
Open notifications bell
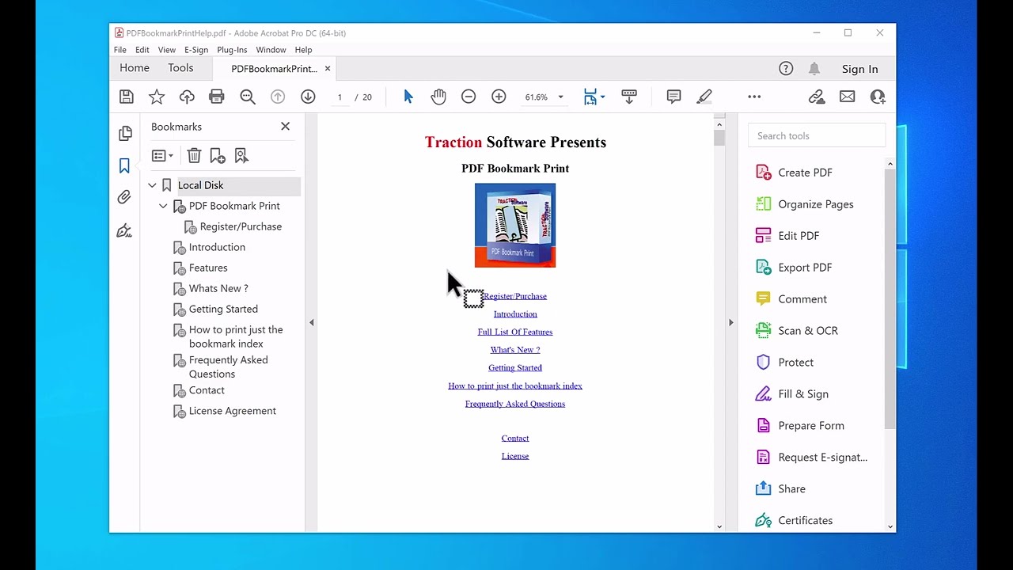814,69
